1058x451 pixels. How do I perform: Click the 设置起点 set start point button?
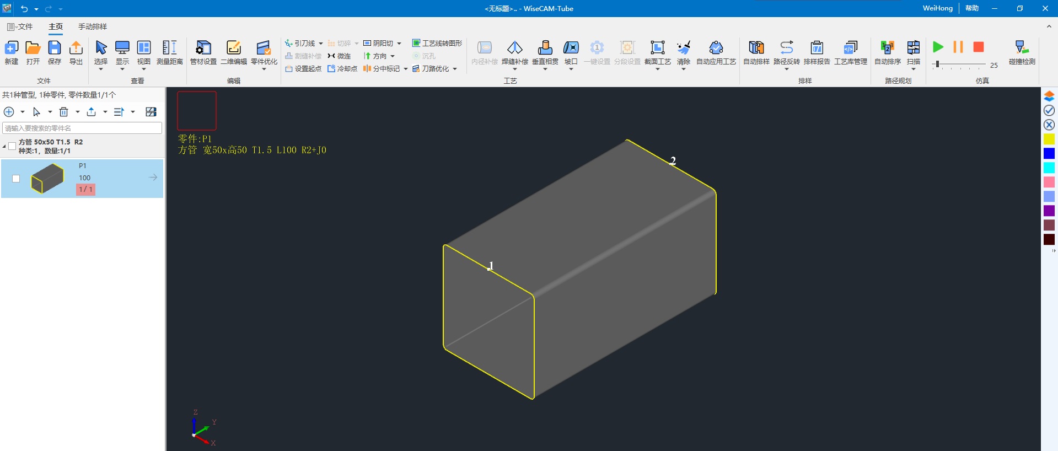tap(303, 69)
